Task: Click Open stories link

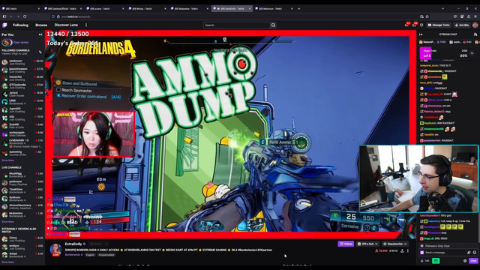Action: pos(21,43)
